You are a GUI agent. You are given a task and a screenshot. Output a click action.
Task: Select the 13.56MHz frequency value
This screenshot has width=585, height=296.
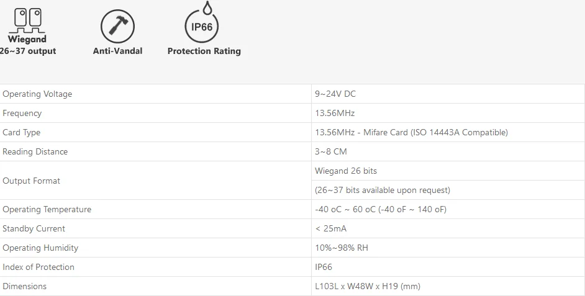335,114
